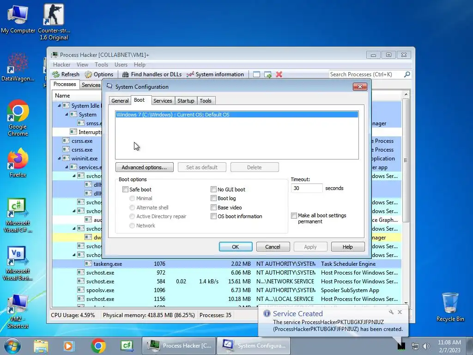Check OS boot information

pyautogui.click(x=213, y=216)
